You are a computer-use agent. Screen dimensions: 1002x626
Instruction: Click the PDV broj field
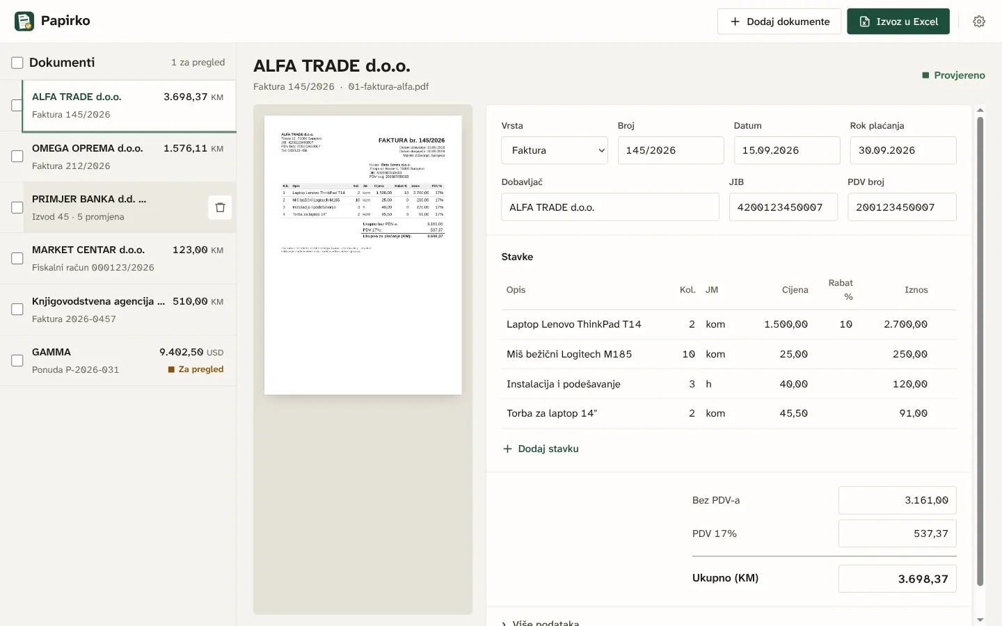pyautogui.click(x=902, y=207)
